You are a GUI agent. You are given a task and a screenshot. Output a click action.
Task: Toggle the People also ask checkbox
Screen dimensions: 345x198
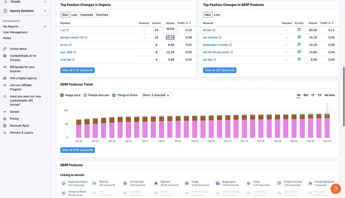coord(85,95)
